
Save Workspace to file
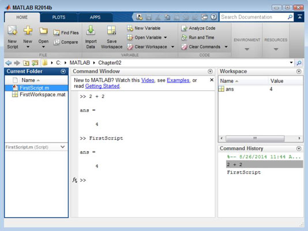(111, 37)
